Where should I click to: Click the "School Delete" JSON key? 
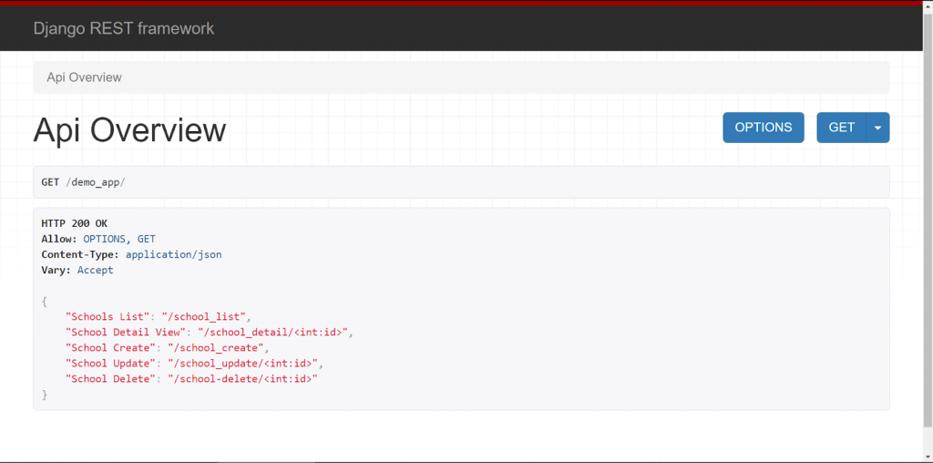110,378
